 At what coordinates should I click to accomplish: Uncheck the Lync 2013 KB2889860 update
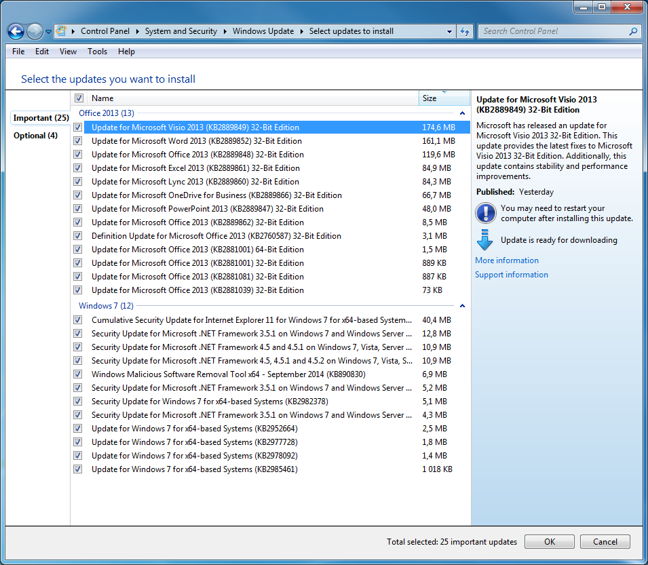(78, 182)
